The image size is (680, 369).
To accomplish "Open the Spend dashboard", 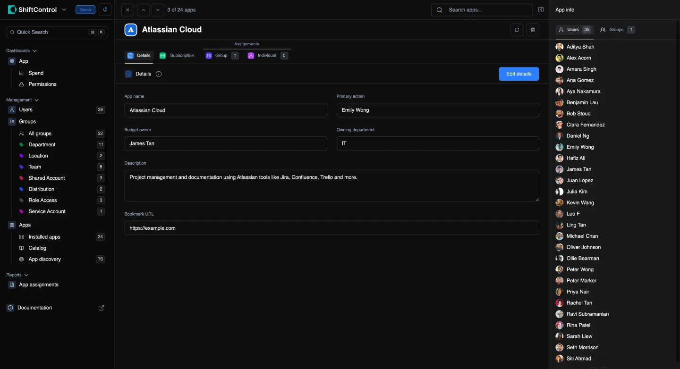I will (36, 73).
